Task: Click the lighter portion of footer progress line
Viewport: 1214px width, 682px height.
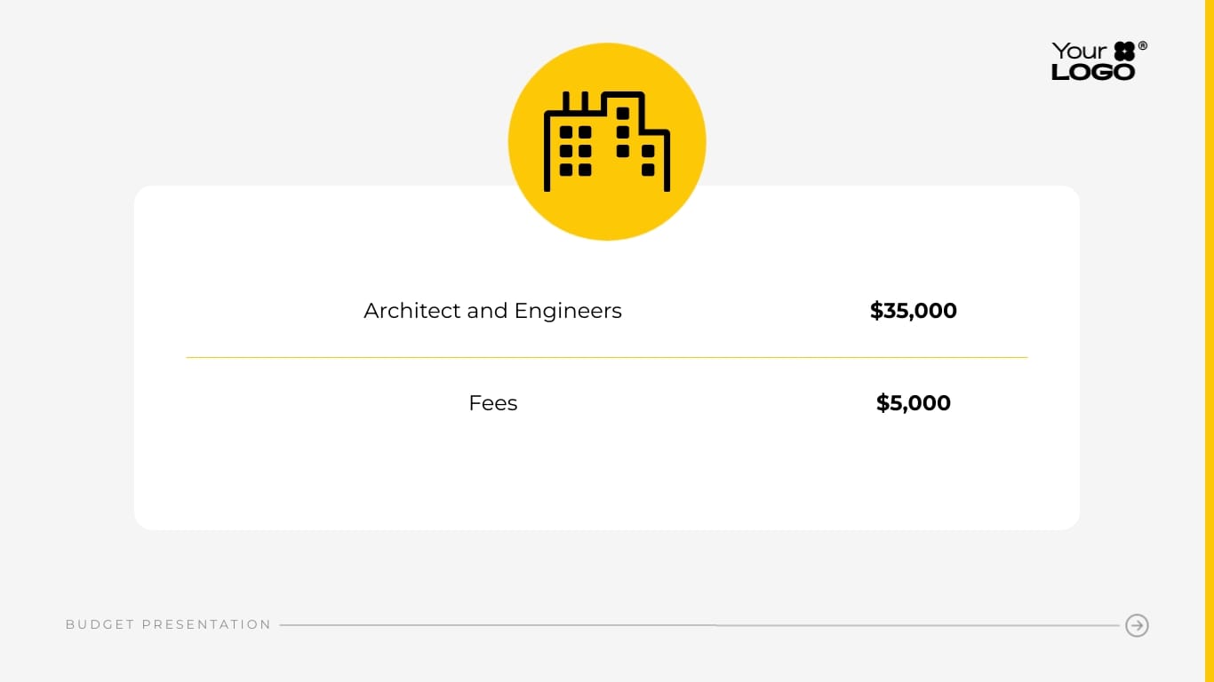Action: coord(915,625)
